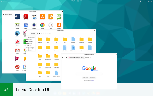Viewport: 153px width, 96px height.
Task: Go forward in the Browser window
Action: [x=65, y=57]
